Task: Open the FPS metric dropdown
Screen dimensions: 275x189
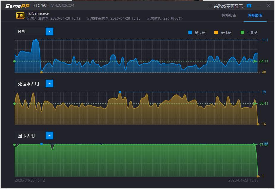Action: point(50,31)
